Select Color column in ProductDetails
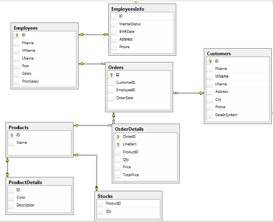 point(40,198)
